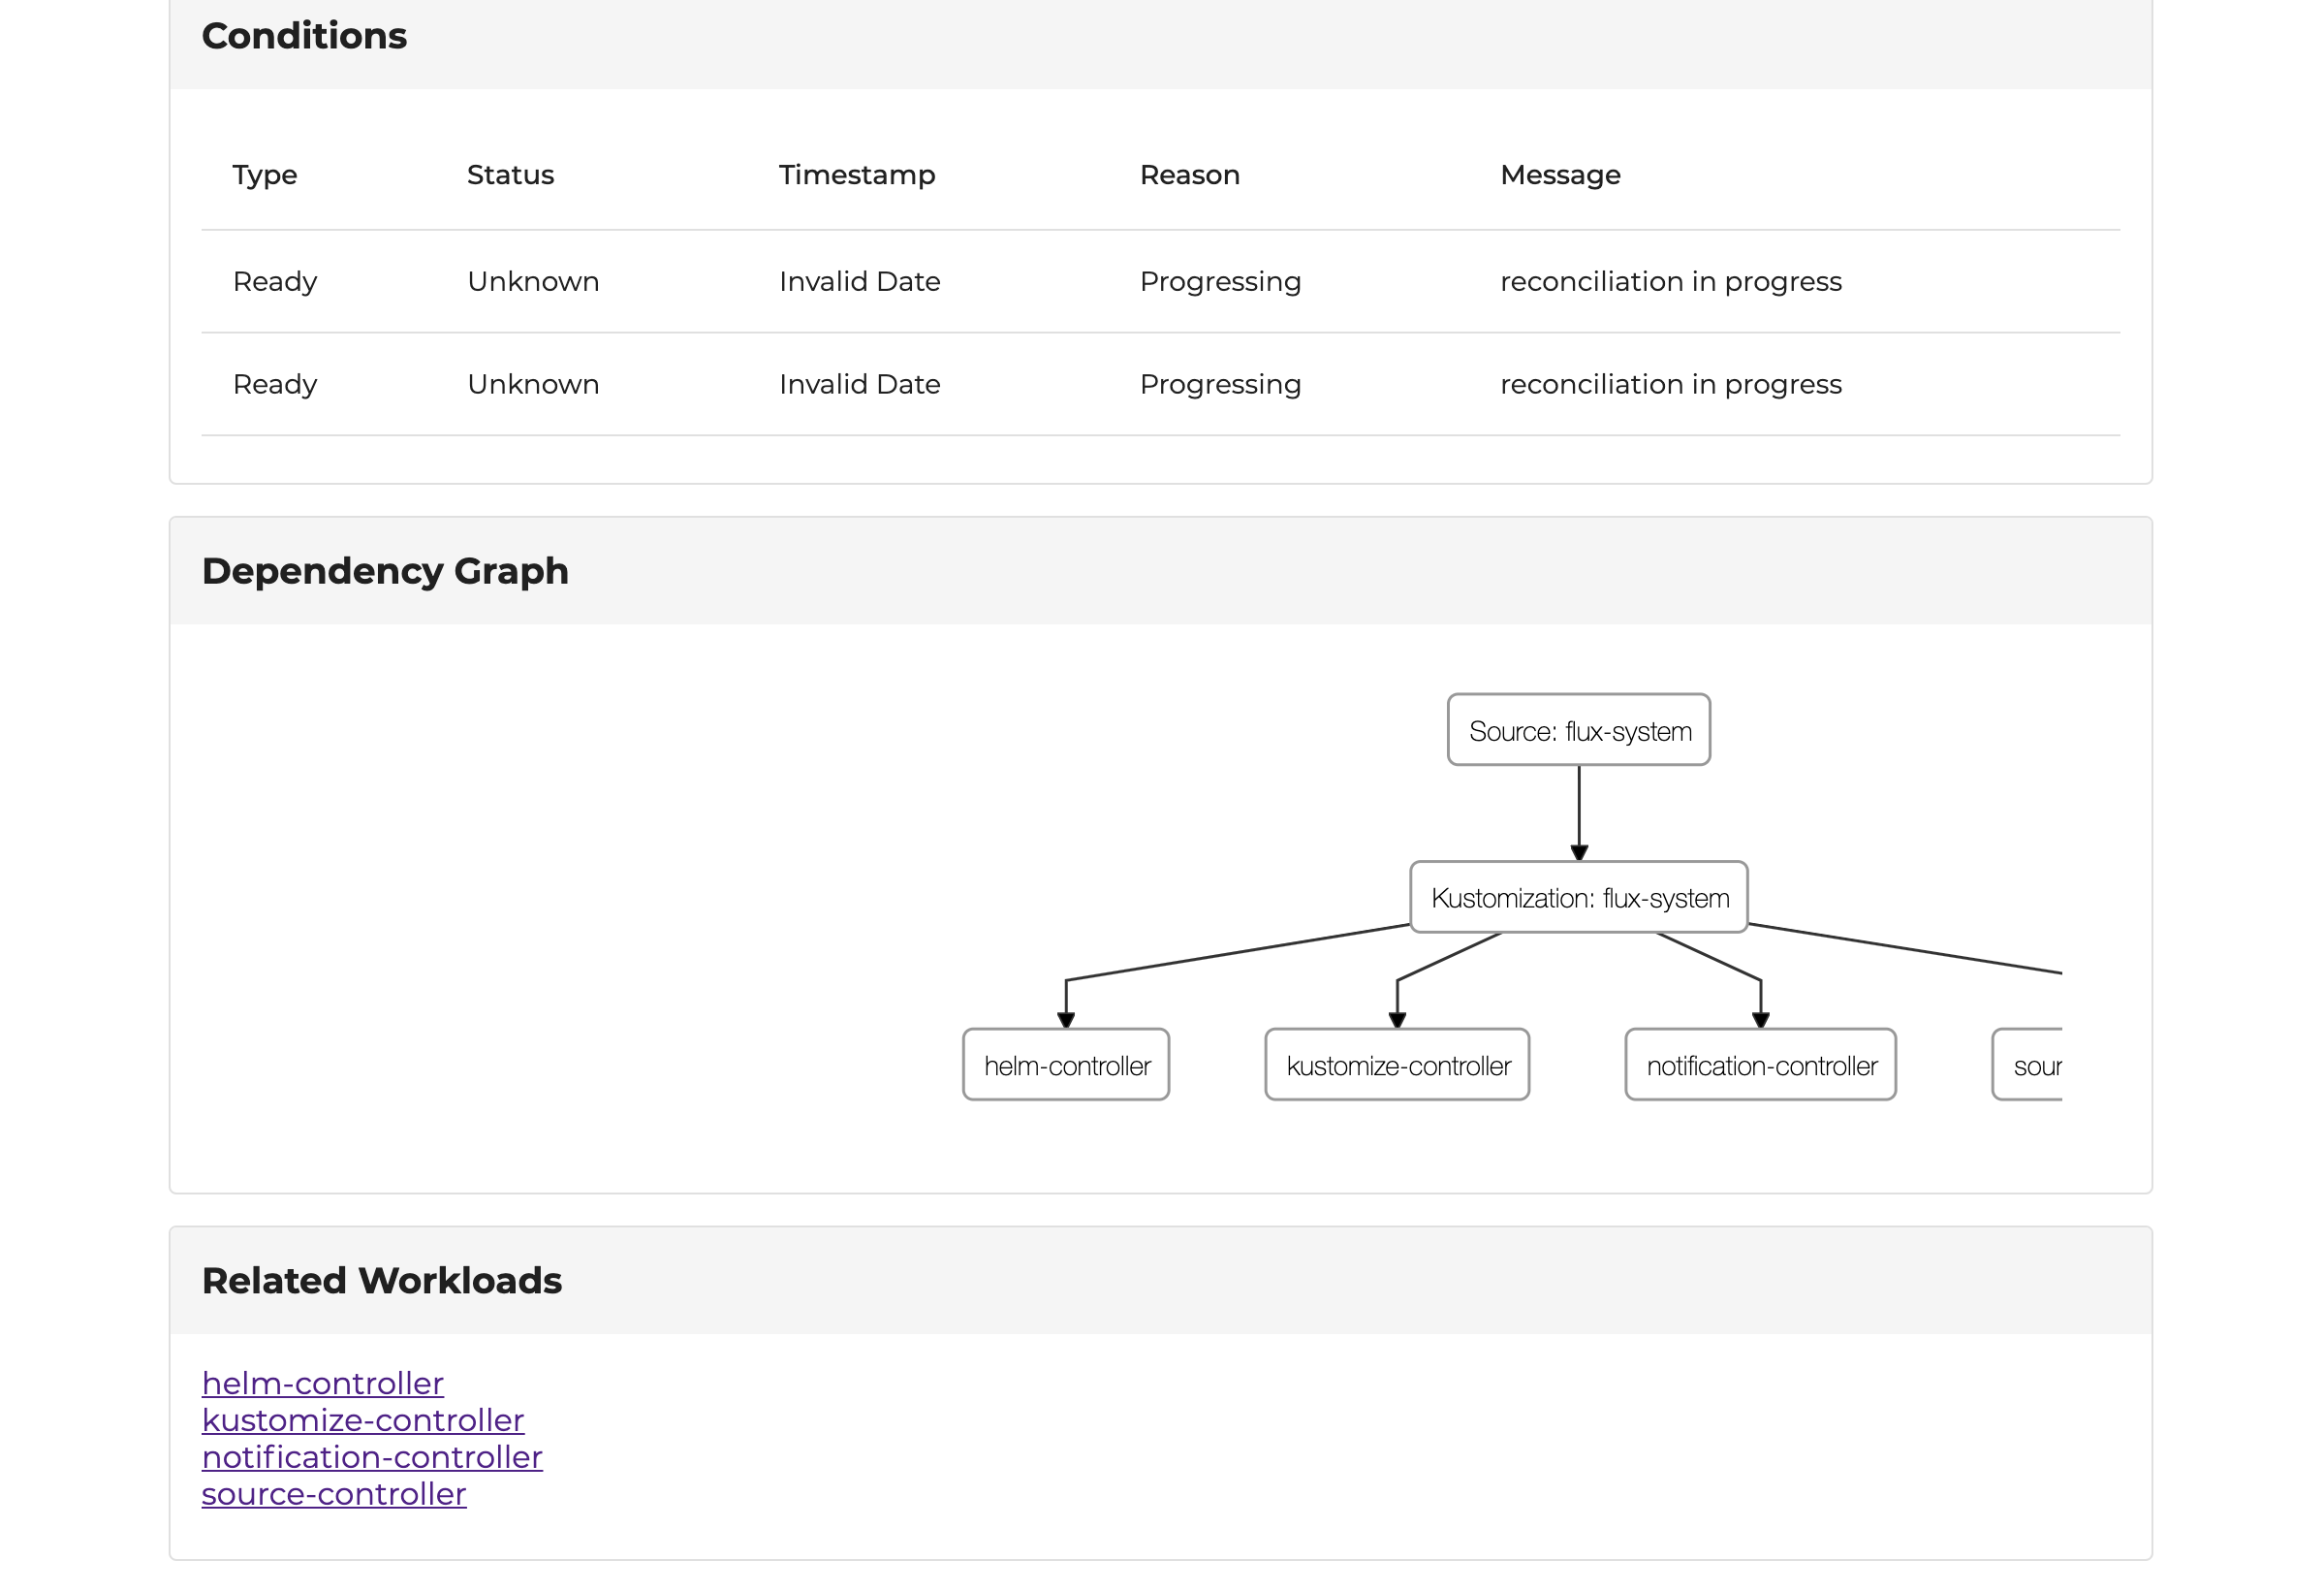Sort by the Reason column header

coord(1190,175)
